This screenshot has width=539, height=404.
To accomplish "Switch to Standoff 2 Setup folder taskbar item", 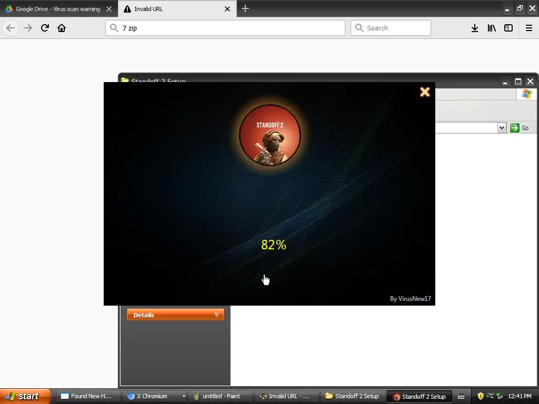I will 353,396.
